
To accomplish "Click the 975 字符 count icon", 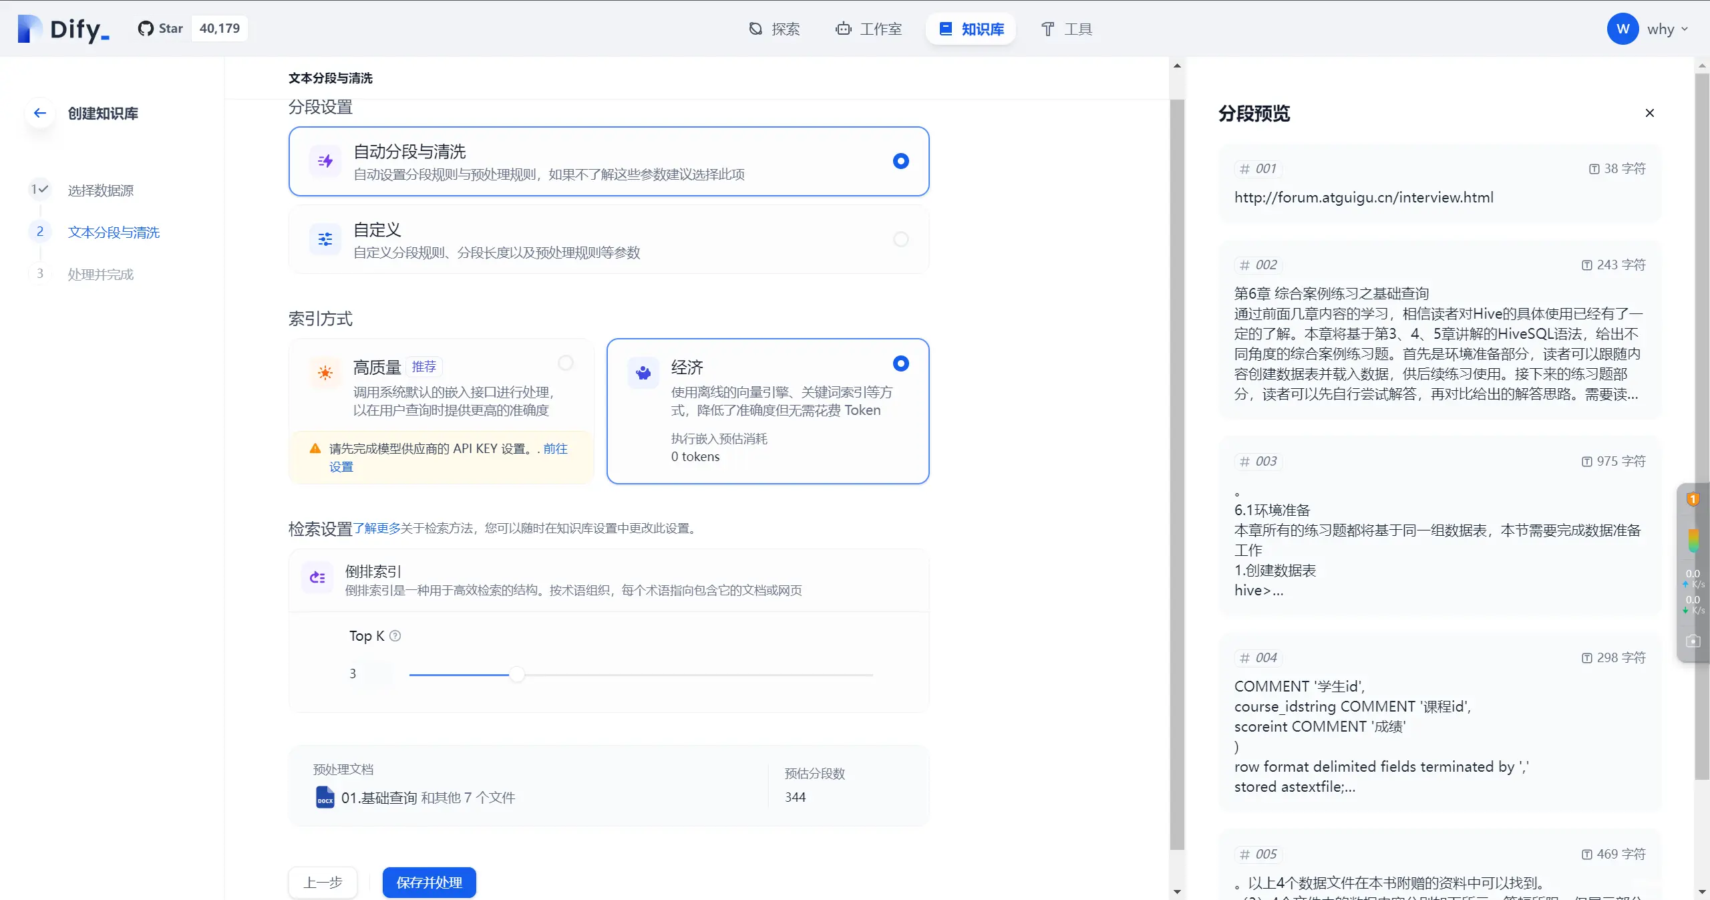I will [x=1586, y=462].
